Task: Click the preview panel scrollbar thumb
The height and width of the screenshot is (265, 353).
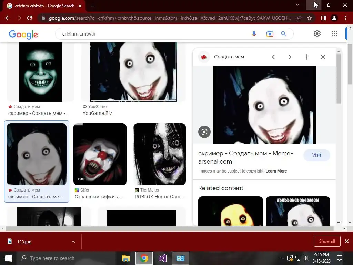Action: pyautogui.click(x=339, y=78)
